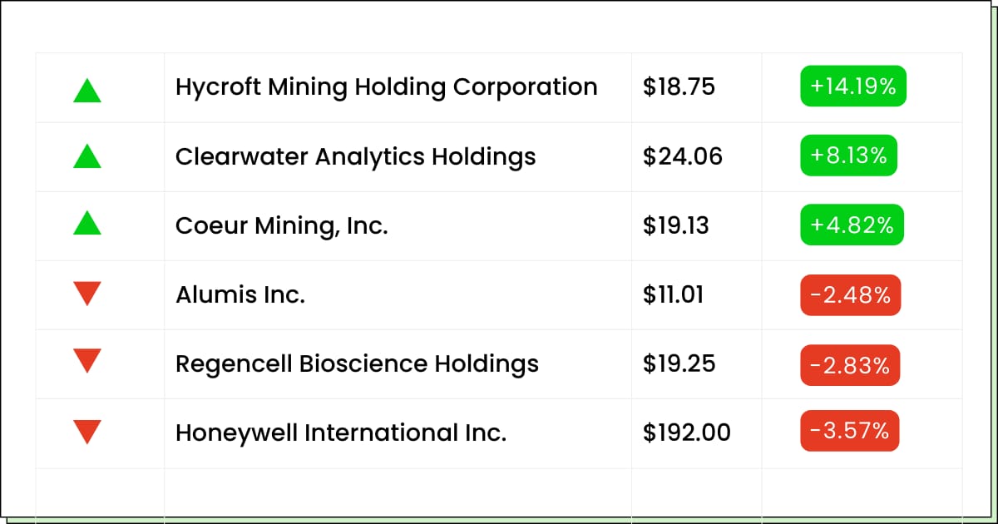Image resolution: width=998 pixels, height=524 pixels.
Task: Select the +8.13% green change badge
Action: 849,156
